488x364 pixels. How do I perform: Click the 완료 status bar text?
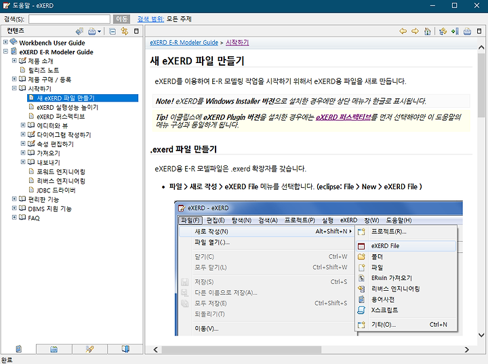point(7,360)
